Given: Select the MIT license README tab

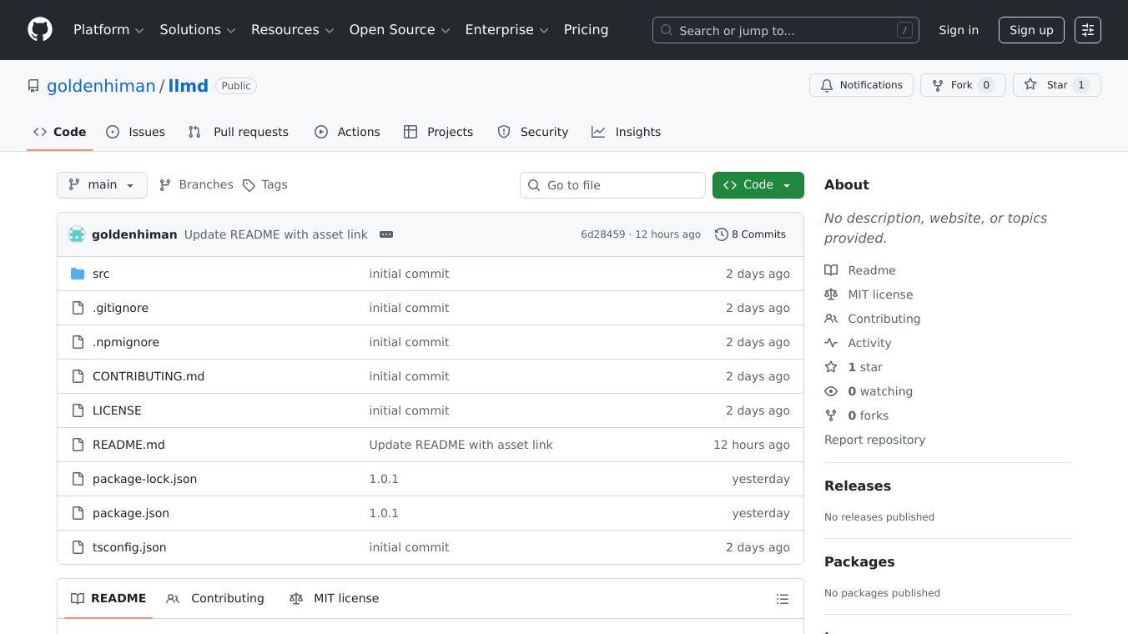Looking at the screenshot, I should coord(335,599).
